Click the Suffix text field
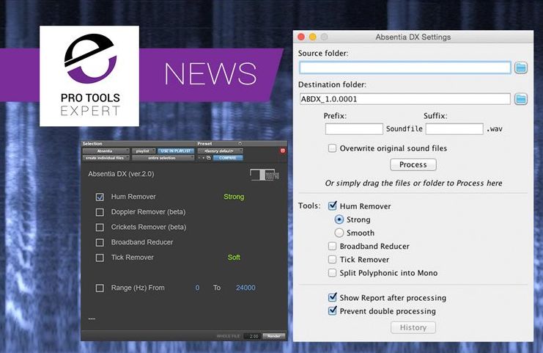Viewport: 543px width, 353px height. tap(454, 129)
